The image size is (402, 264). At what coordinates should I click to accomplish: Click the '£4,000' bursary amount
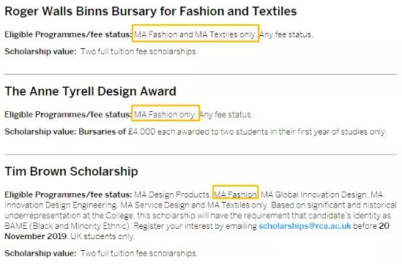(x=142, y=132)
